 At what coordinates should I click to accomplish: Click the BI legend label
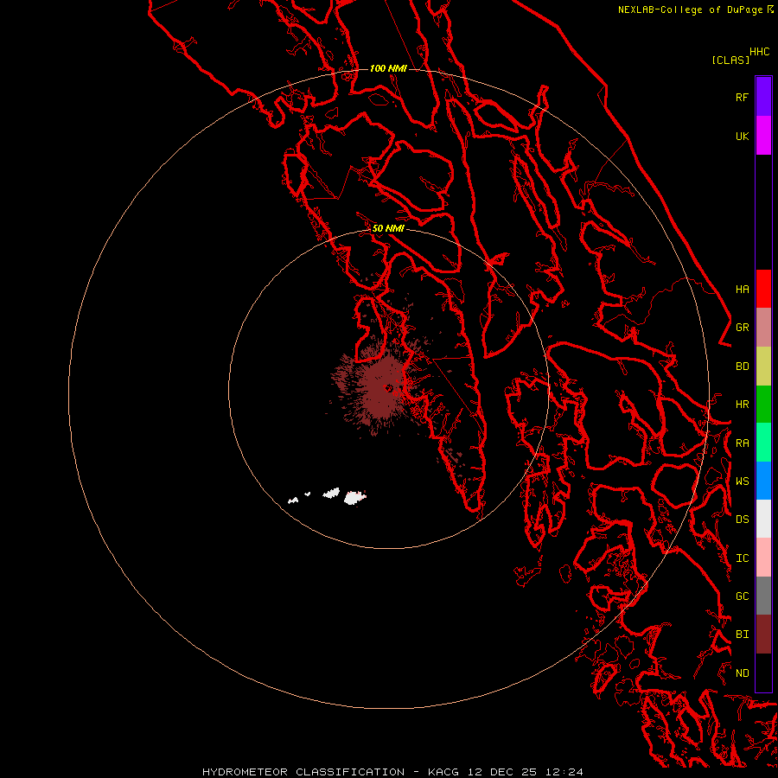[742, 635]
